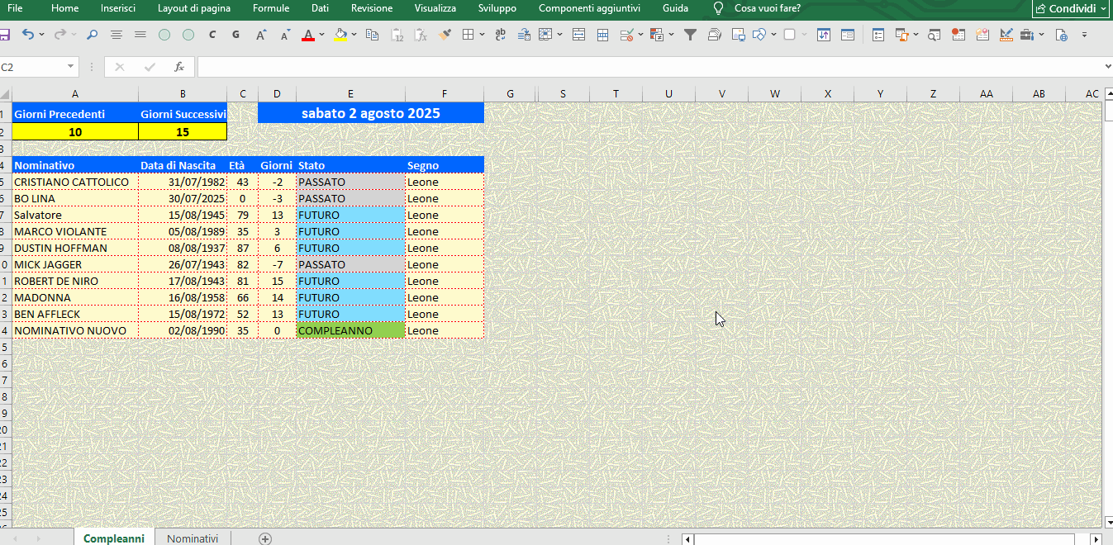Apply the yellow fill color bucket
Viewport: 1113px width, 545px height.
click(x=340, y=35)
